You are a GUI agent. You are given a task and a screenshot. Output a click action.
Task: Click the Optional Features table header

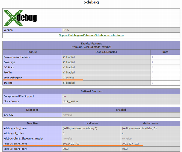point(91,91)
